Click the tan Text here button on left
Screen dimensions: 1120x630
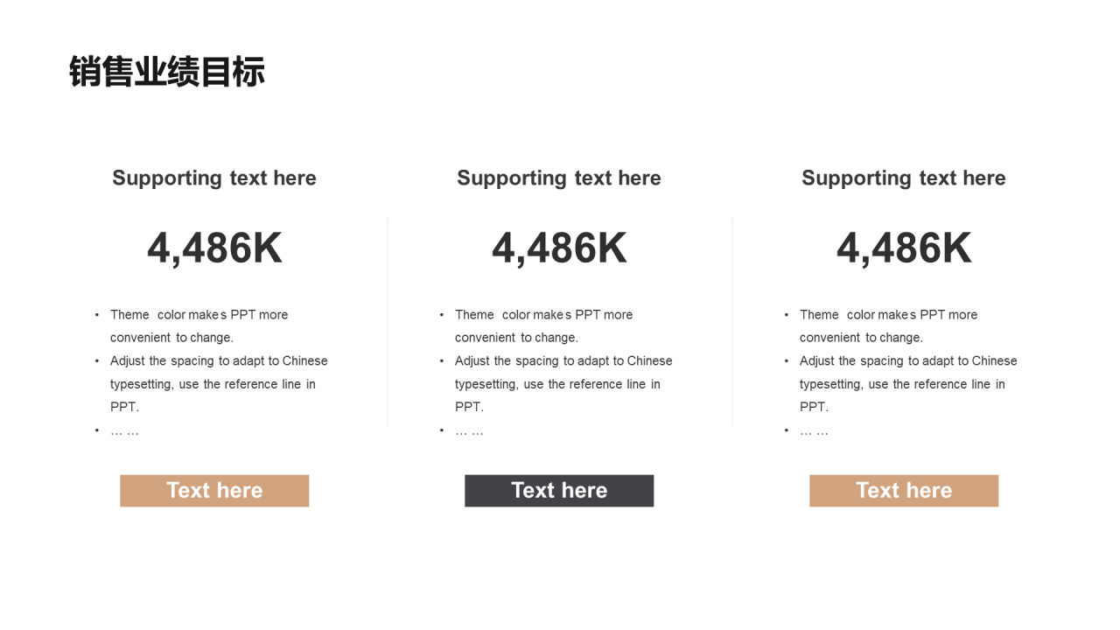(214, 491)
